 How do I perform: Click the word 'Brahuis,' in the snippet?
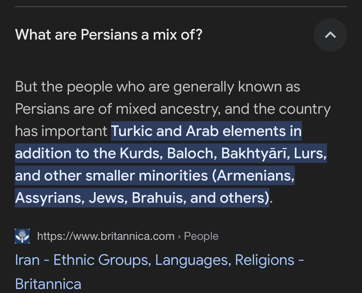point(159,198)
